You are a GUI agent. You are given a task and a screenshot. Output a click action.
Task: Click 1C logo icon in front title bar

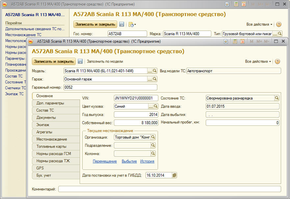[31, 41]
